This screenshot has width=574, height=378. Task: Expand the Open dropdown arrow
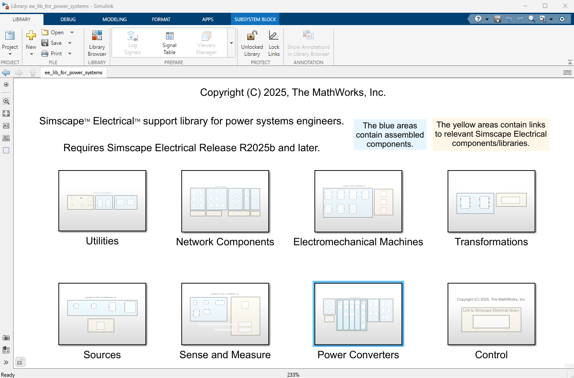[x=72, y=33]
